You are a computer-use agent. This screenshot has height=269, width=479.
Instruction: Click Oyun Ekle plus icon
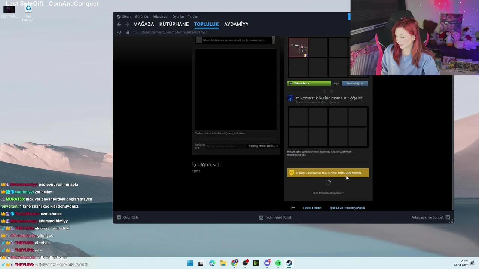click(x=119, y=217)
